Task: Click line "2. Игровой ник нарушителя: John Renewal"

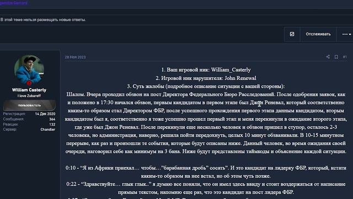Action: 206,78
